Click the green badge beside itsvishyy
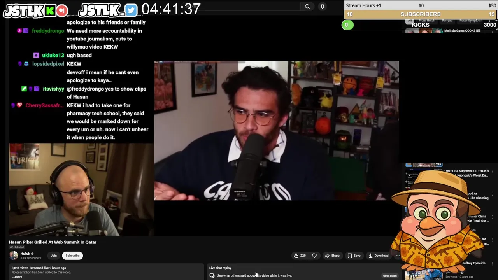Image resolution: width=498 pixels, height=280 pixels. click(x=24, y=89)
